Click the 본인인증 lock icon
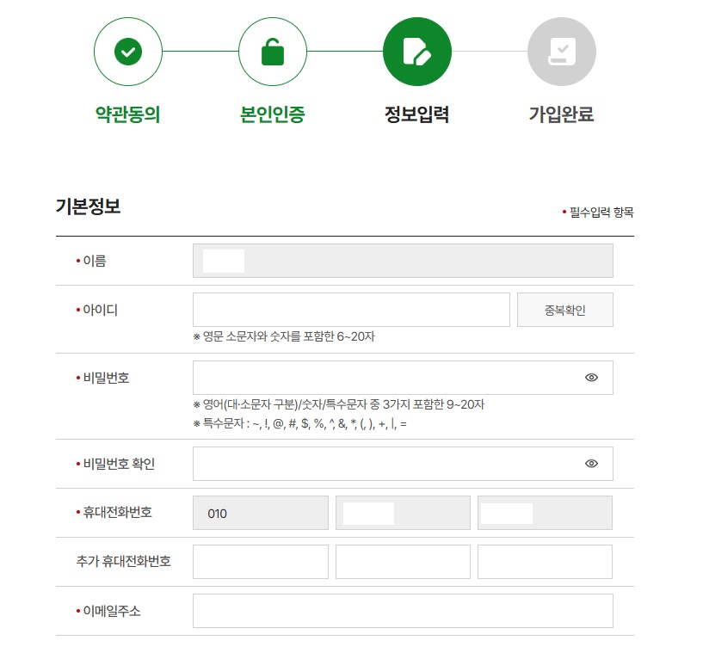 tap(273, 51)
